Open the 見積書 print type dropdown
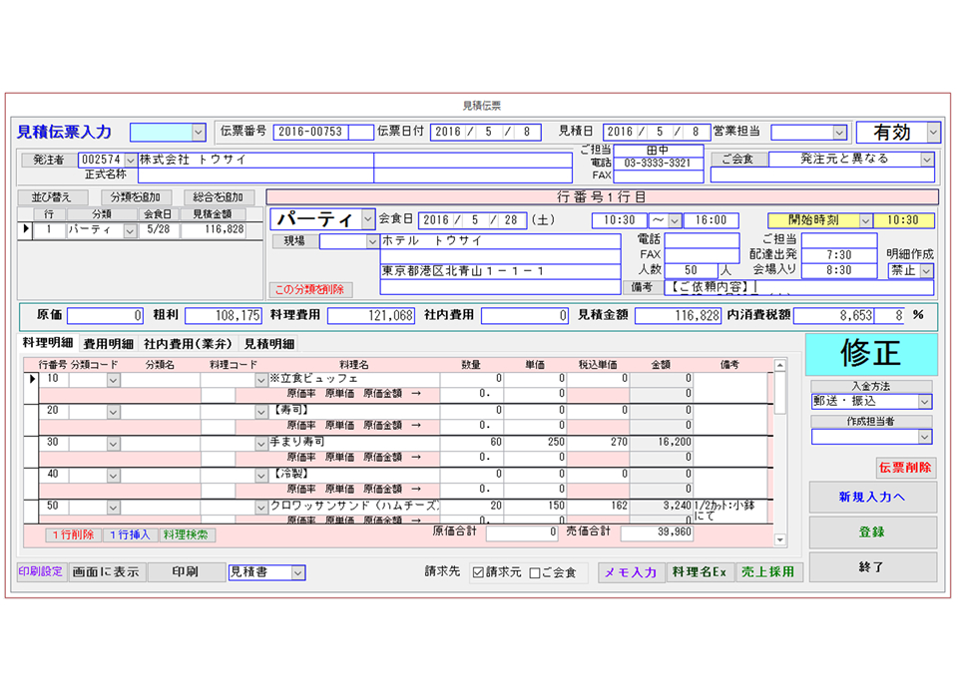Image resolution: width=958 pixels, height=698 pixels. 296,572
